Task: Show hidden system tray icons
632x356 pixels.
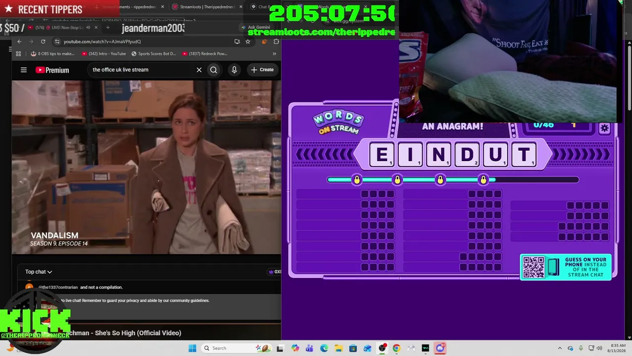Action: pyautogui.click(x=559, y=348)
